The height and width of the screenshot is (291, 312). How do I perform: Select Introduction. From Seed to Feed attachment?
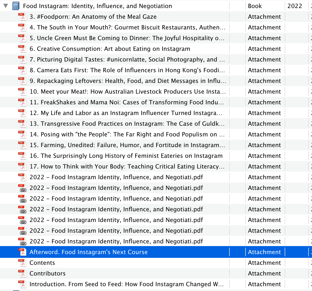coord(127,284)
